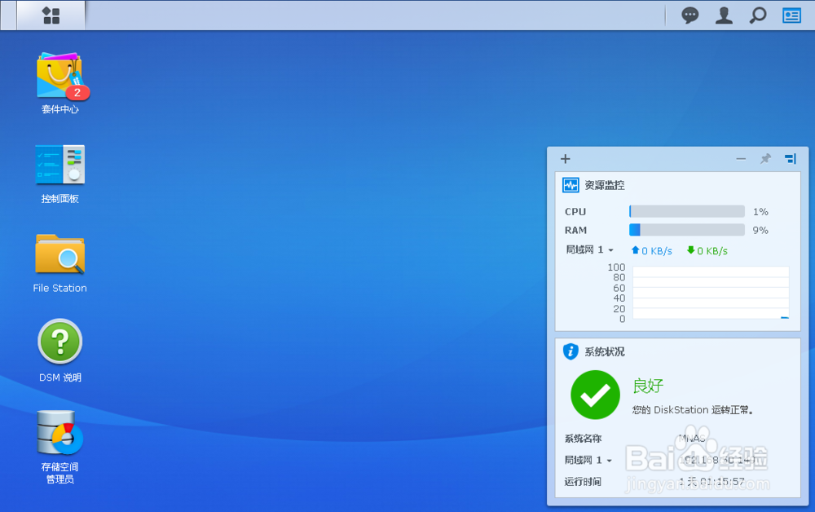Click the DiskStation 运转正常 message
The height and width of the screenshot is (512, 815).
click(x=693, y=410)
